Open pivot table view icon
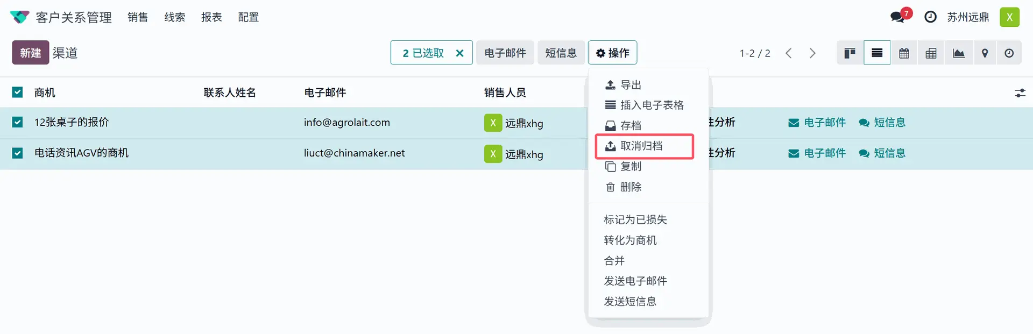 (x=931, y=53)
